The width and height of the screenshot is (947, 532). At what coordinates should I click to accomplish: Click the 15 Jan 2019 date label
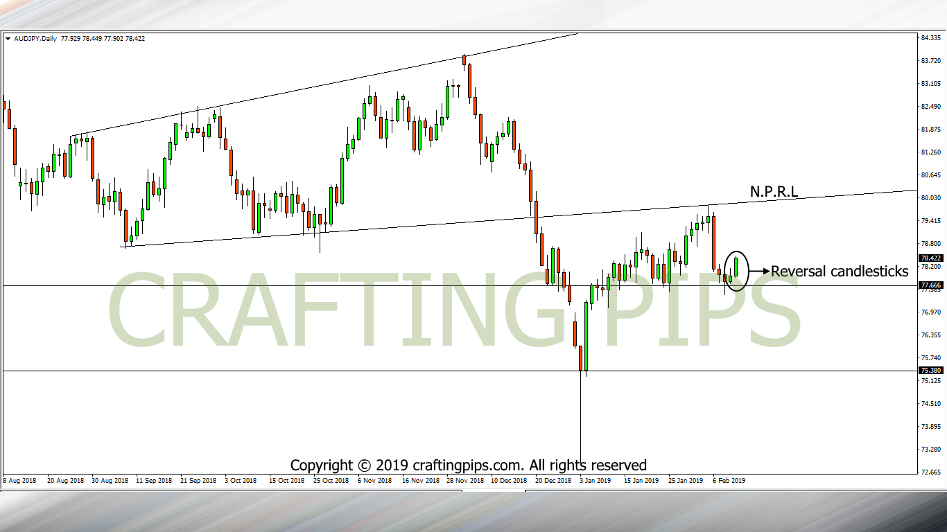641,480
